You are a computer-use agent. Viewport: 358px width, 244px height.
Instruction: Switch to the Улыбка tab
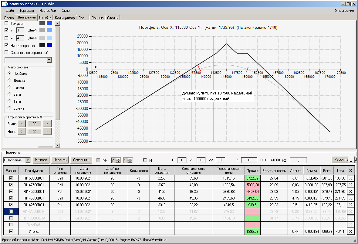45,18
